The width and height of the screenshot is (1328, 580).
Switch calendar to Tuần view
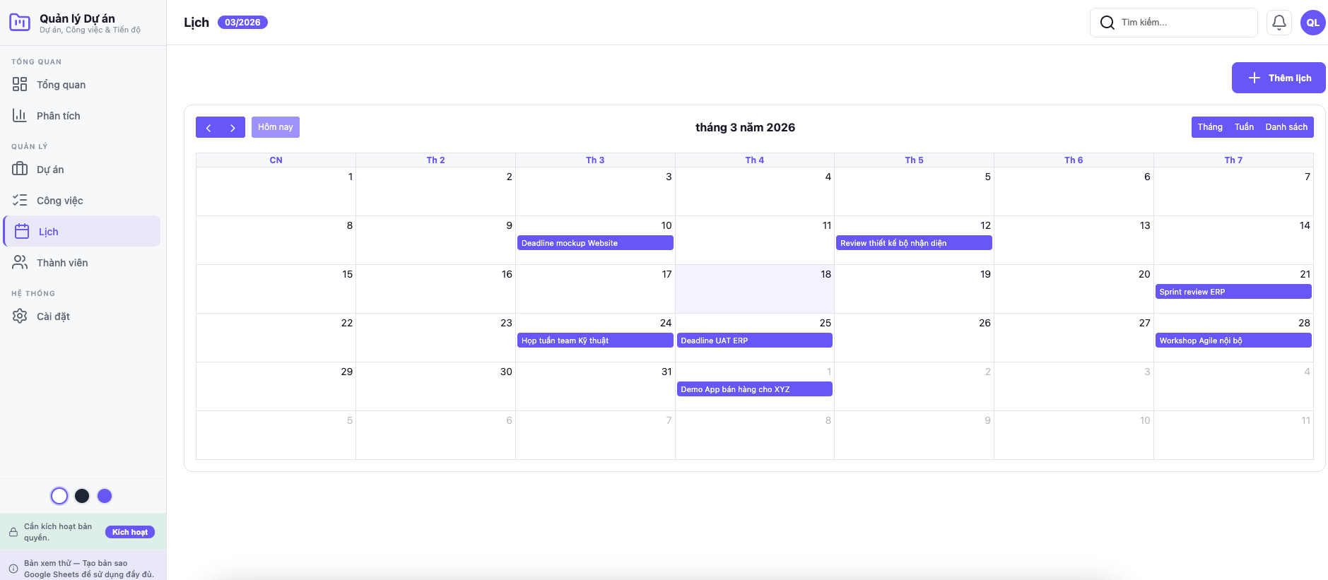pos(1244,127)
